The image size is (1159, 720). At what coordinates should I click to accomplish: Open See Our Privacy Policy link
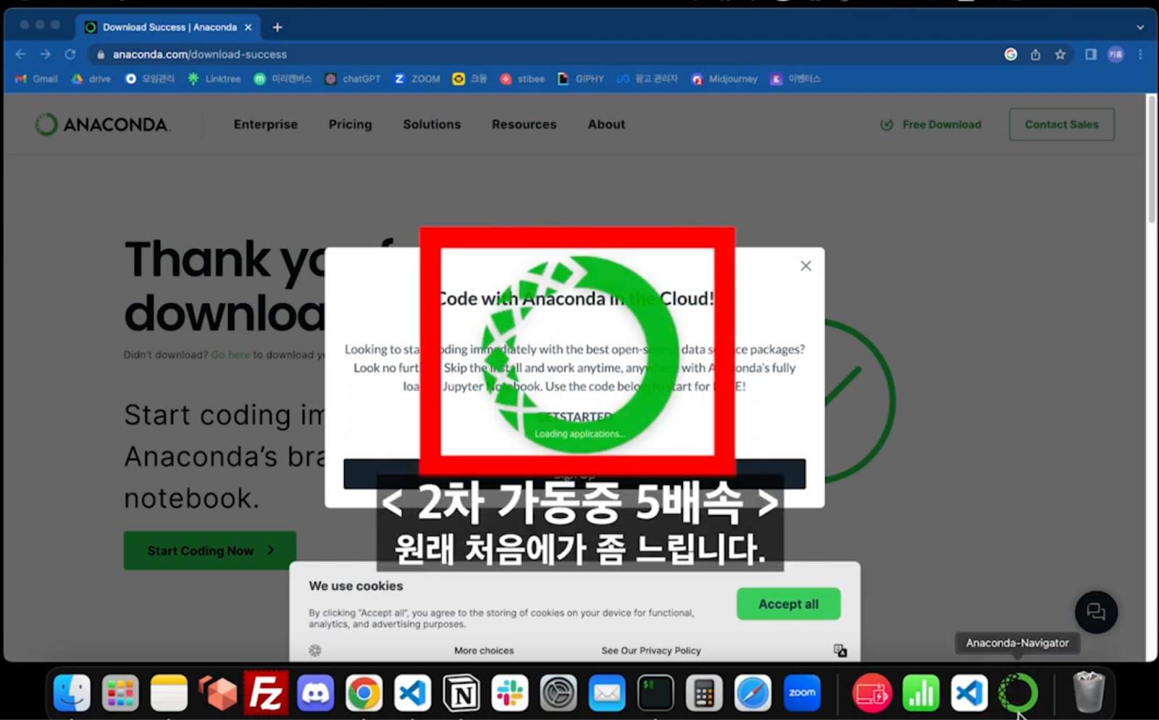651,651
